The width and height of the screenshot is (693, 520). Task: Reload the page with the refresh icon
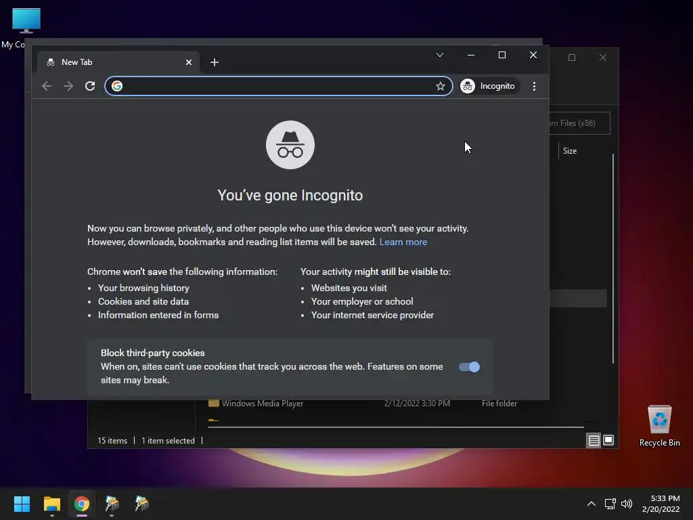point(90,86)
